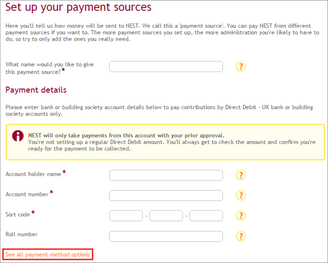Focus the Roll number field
Screen dimensions: 328x263
(x=166, y=236)
